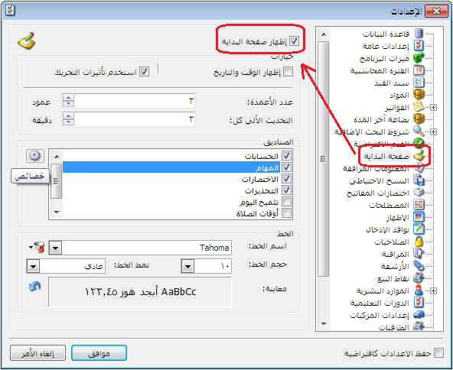This screenshot has width=453, height=370.
Task: Select الإظهار in the settings tree
Action: point(398,218)
